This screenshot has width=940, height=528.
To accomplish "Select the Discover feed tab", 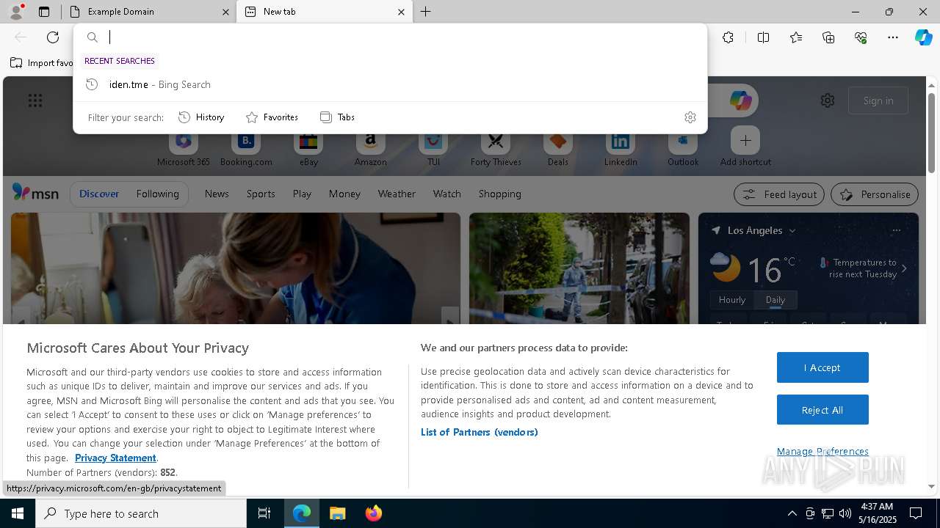I will 99,194.
